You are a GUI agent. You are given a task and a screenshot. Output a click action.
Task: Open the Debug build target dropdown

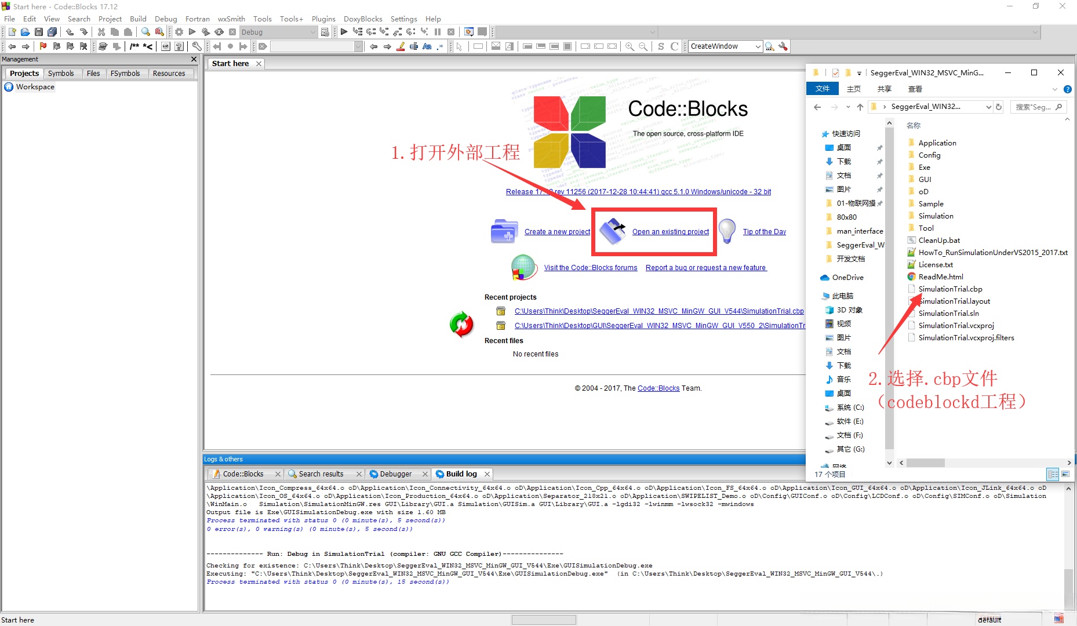[313, 32]
